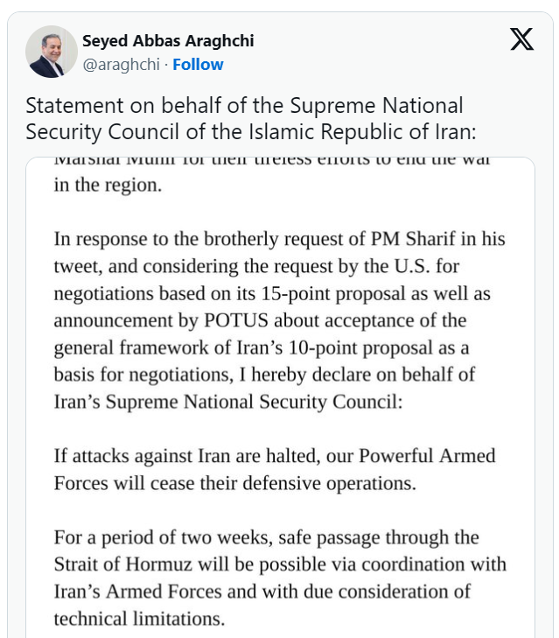Screen dimensions: 559x638
Task: Click the 'technical limitations.' line
Action: click(x=138, y=619)
